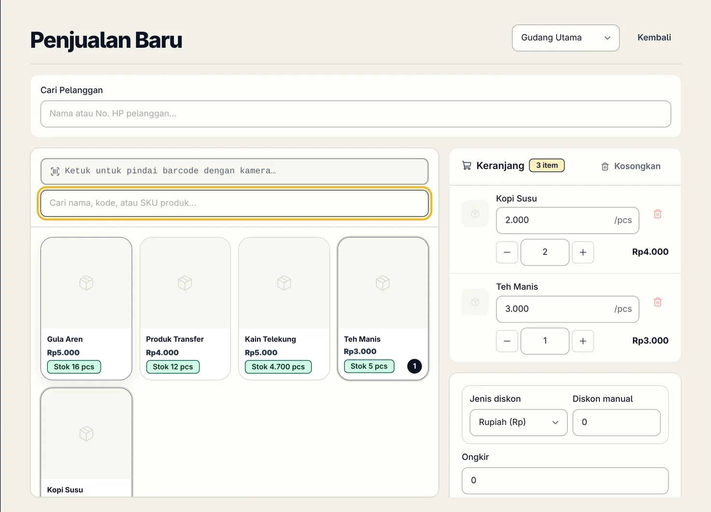Click the Stok 12 pcs badge
The height and width of the screenshot is (512, 711).
(173, 367)
